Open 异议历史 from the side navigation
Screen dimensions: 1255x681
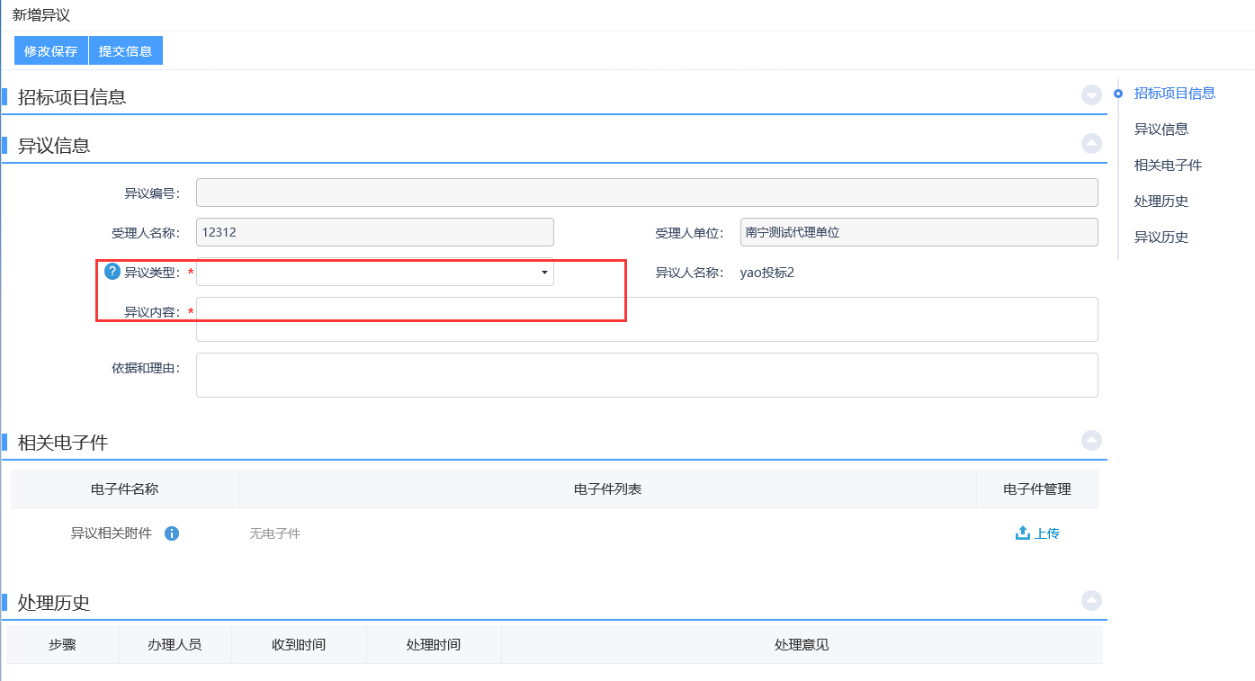[x=1161, y=237]
